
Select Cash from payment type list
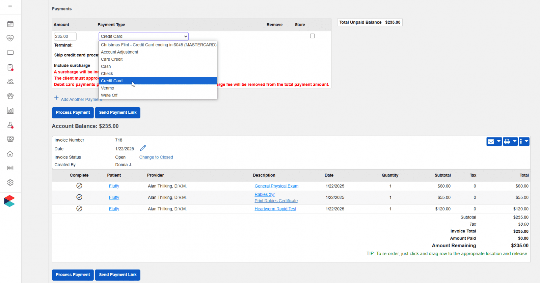tap(106, 66)
